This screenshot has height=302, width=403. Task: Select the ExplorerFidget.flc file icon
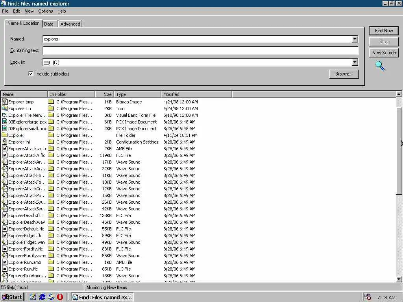tap(5, 236)
